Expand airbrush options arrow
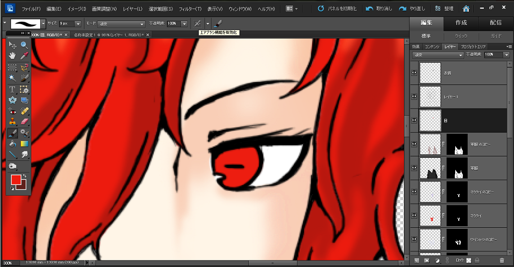The width and height of the screenshot is (514, 267). (x=208, y=24)
